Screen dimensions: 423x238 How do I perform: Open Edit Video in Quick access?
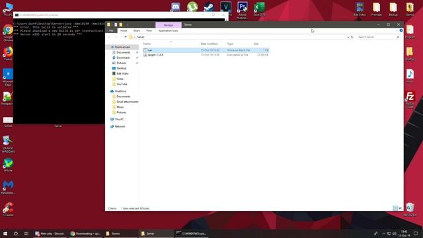point(122,73)
